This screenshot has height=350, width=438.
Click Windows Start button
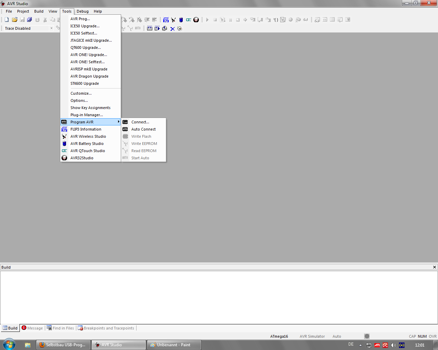pyautogui.click(x=9, y=345)
